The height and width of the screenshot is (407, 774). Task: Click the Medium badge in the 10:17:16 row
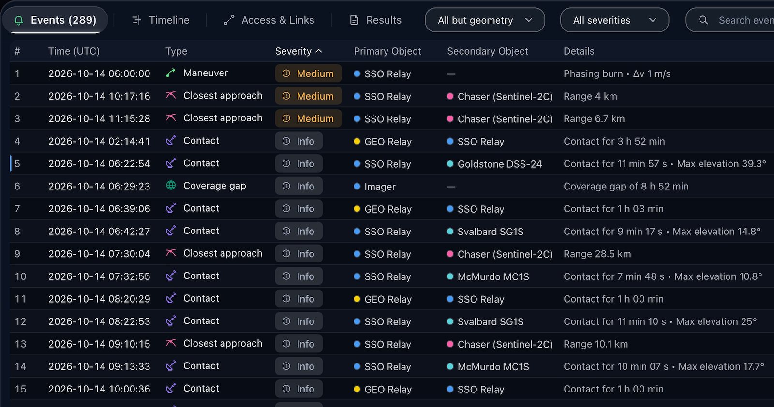pyautogui.click(x=308, y=96)
